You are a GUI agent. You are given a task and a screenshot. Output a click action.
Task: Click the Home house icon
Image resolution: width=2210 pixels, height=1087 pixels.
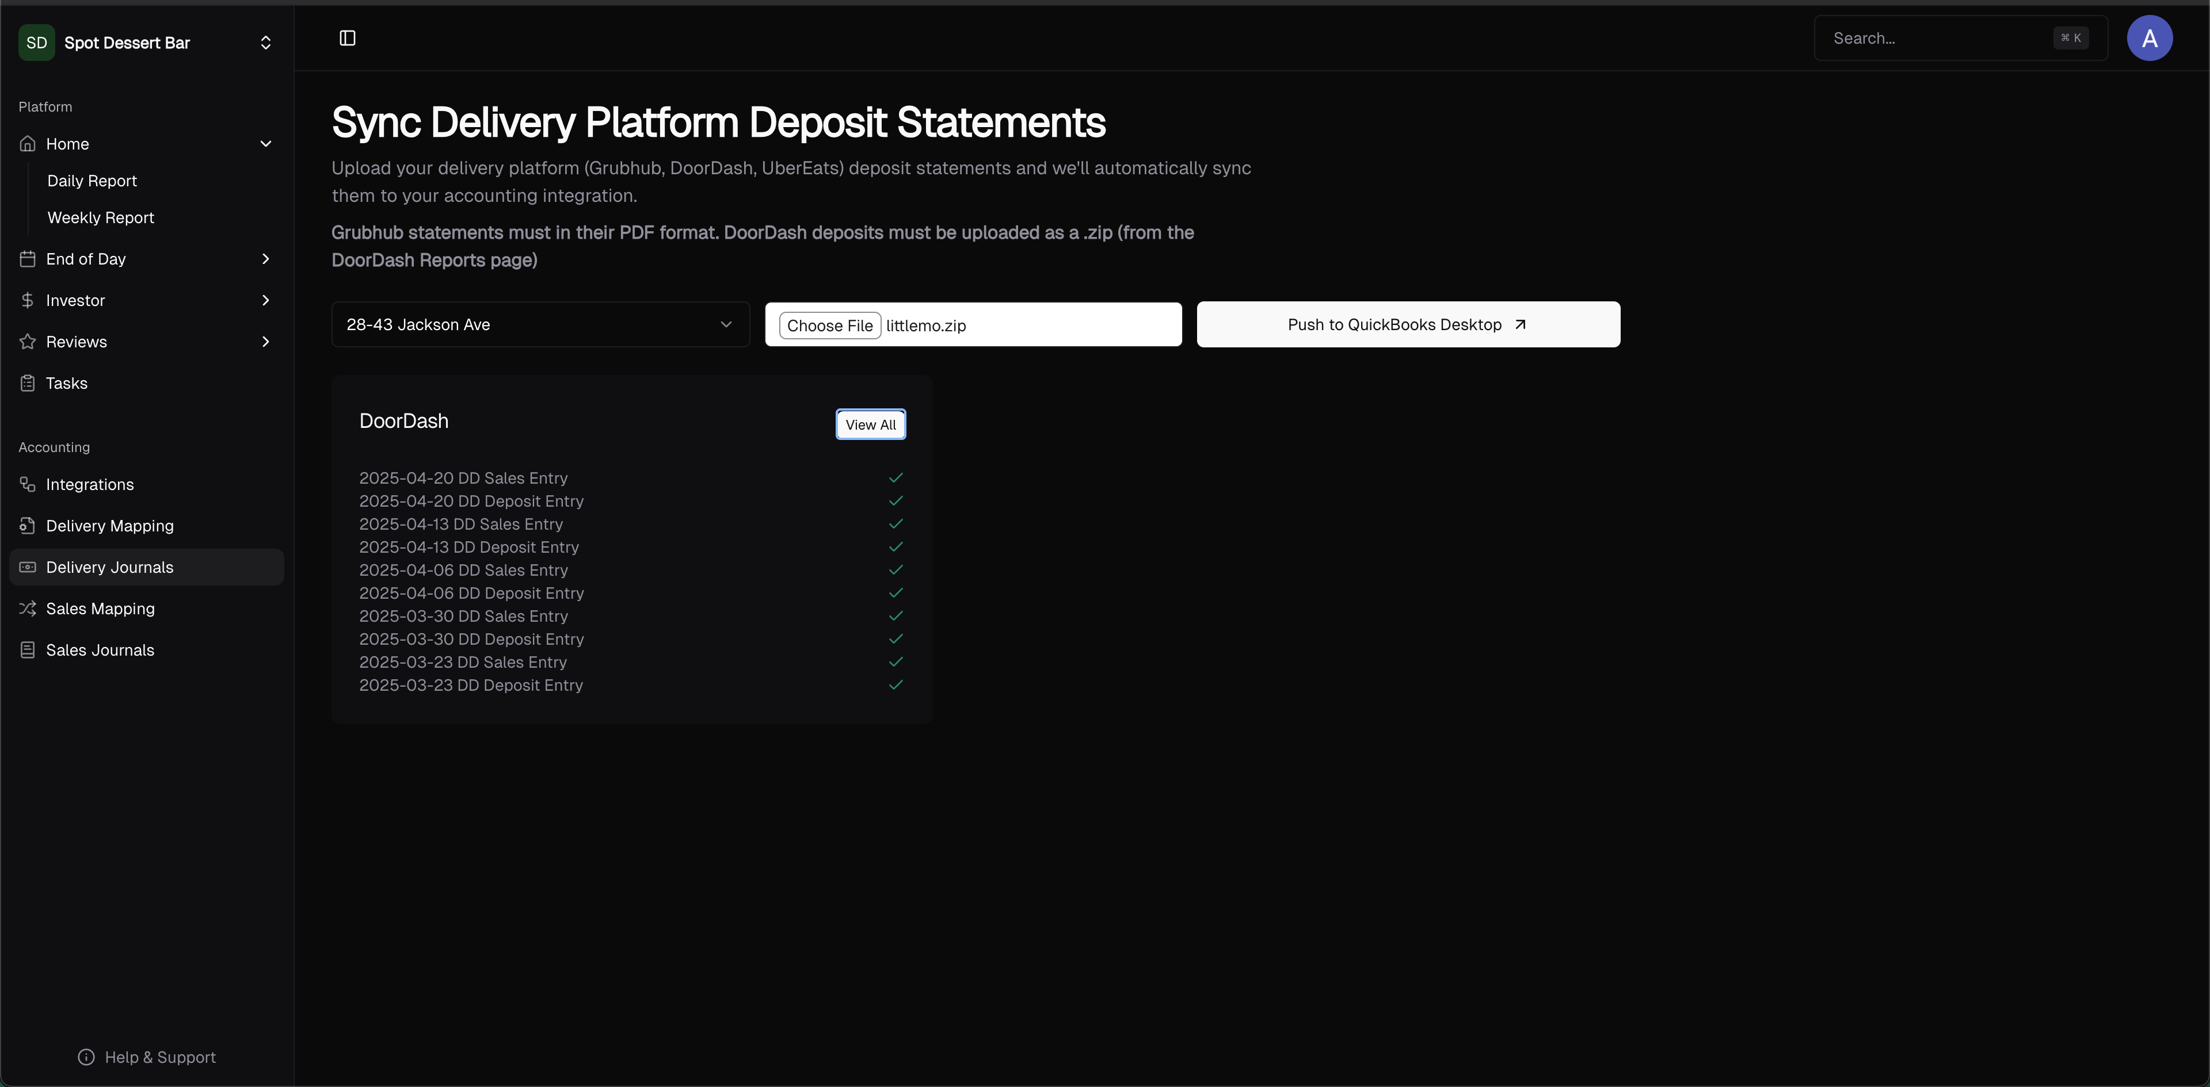28,144
